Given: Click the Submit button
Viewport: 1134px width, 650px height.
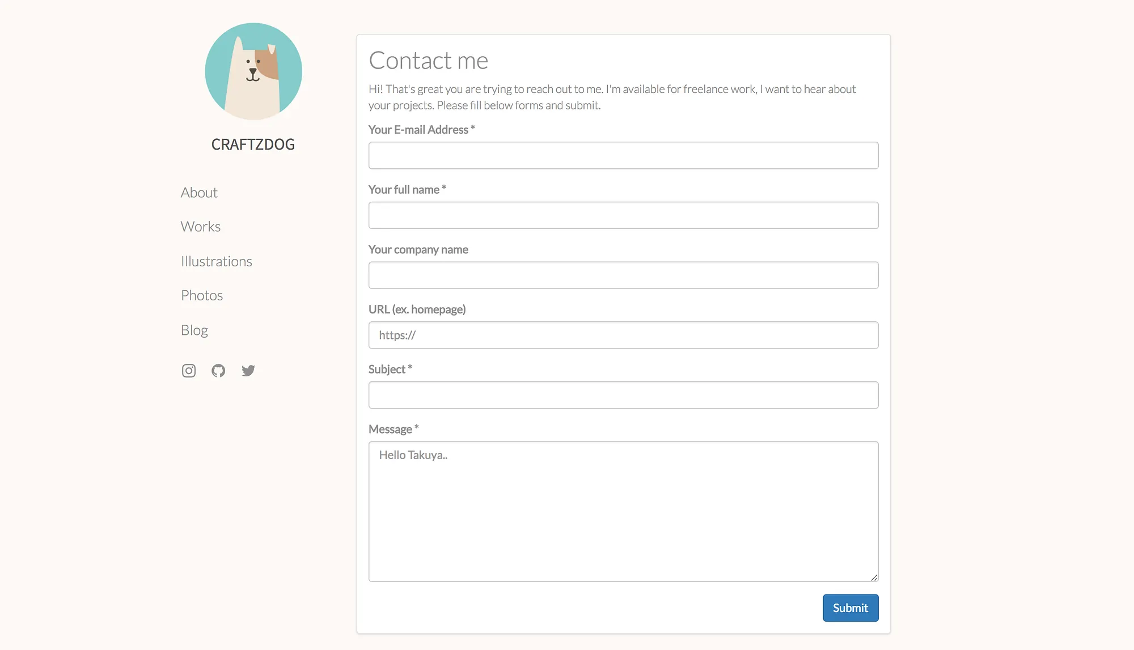Looking at the screenshot, I should (850, 607).
